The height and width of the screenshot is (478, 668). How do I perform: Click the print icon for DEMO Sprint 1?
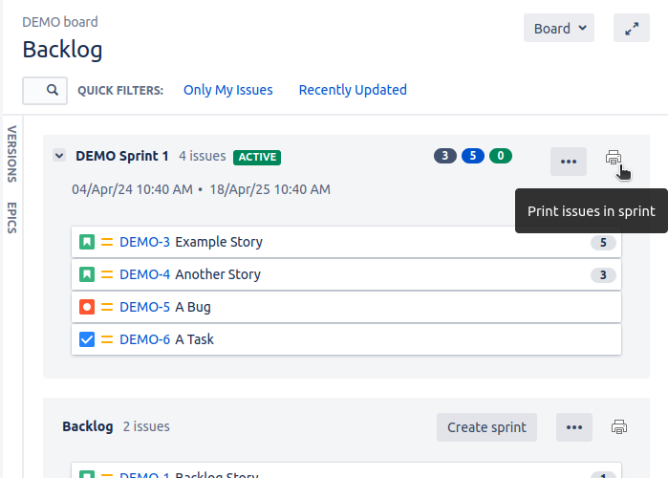[614, 158]
